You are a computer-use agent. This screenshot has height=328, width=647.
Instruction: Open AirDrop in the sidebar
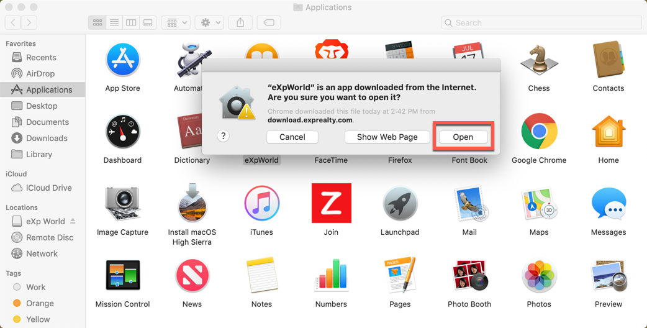coord(42,73)
